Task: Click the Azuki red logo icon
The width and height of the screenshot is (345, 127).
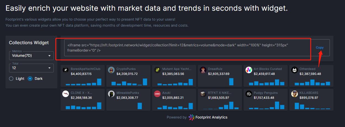Action: point(157,94)
